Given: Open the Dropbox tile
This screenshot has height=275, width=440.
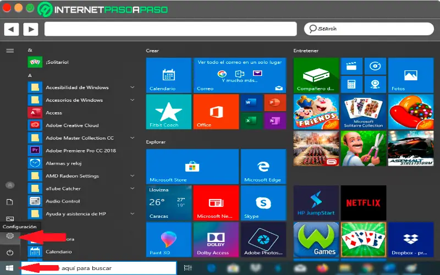Looking at the screenshot, I should [411, 239].
